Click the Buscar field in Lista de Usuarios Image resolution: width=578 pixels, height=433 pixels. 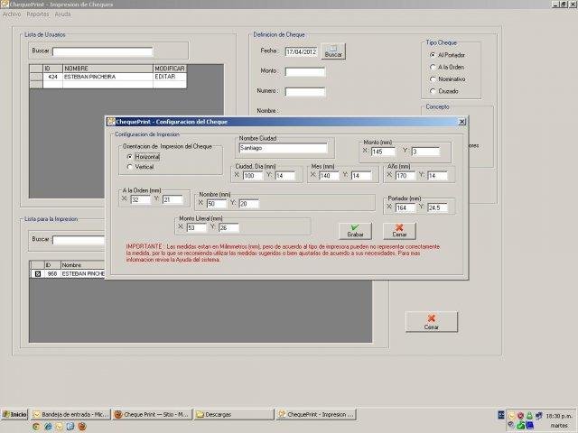click(x=102, y=51)
